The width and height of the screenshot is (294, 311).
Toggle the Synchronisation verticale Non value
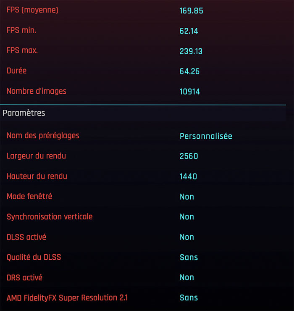point(187,217)
